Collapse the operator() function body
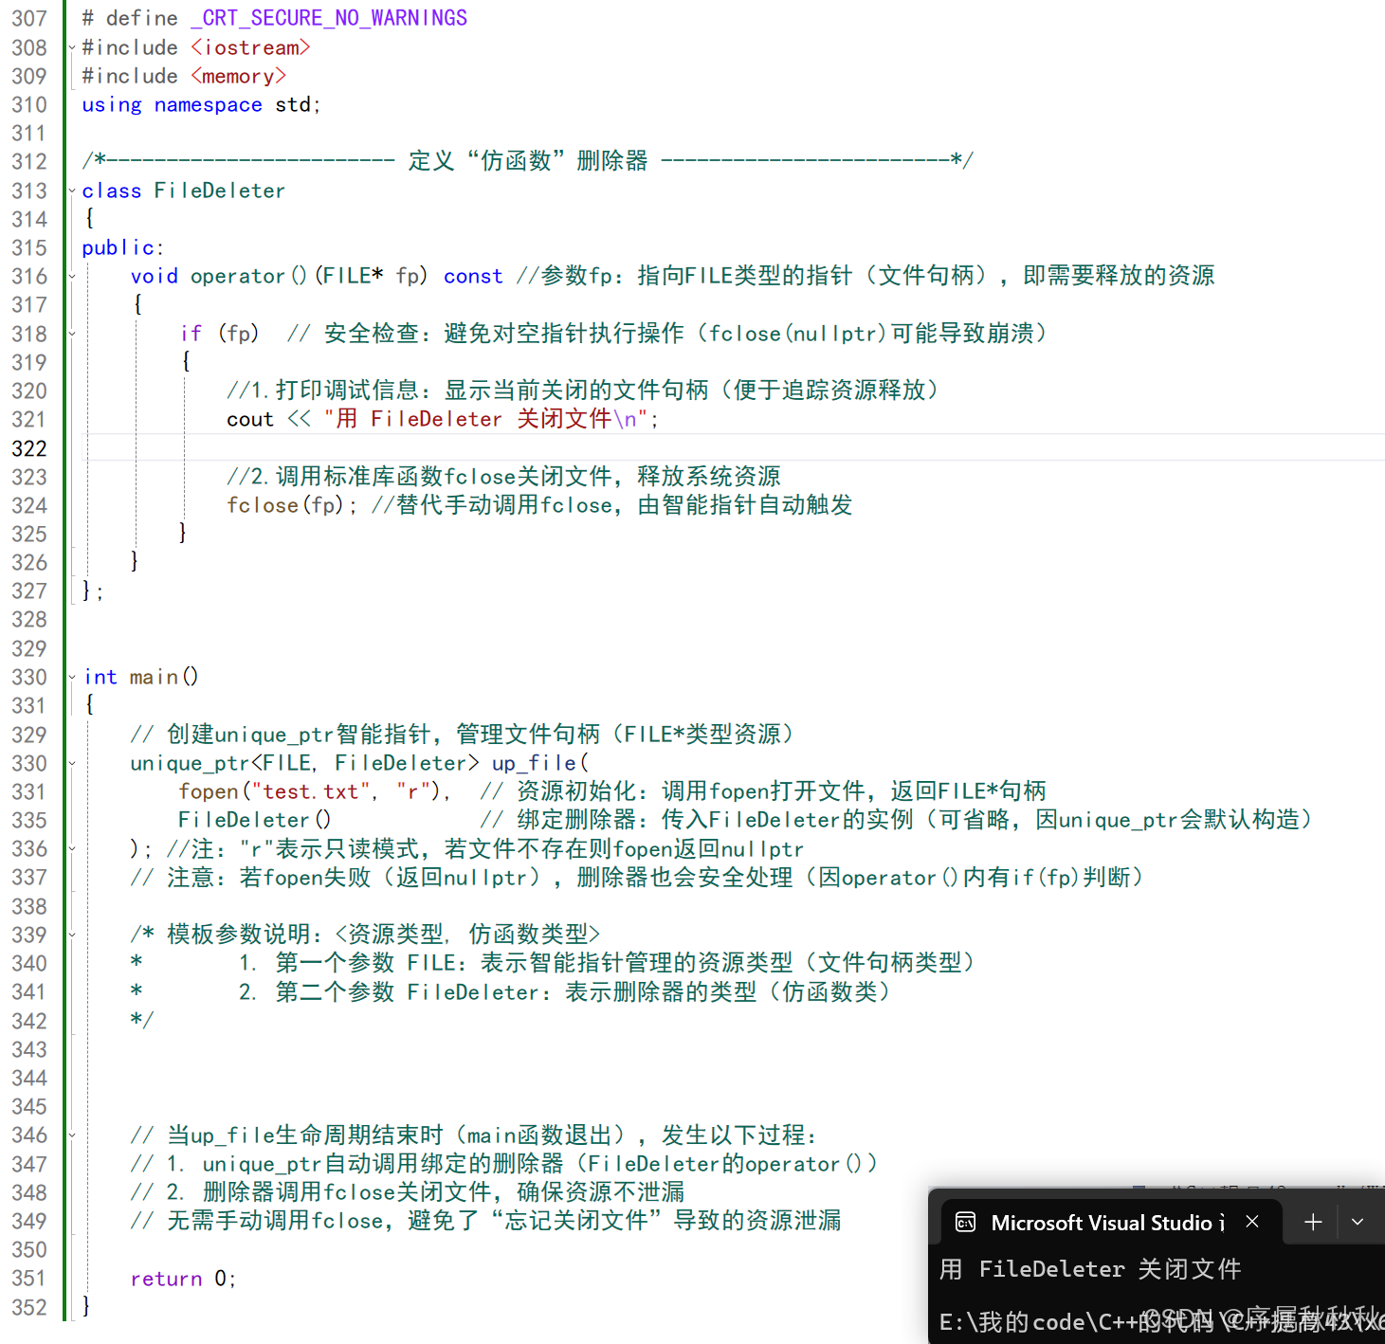The height and width of the screenshot is (1344, 1385). [72, 276]
